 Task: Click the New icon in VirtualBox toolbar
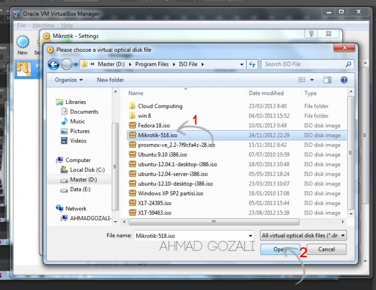coord(22,42)
